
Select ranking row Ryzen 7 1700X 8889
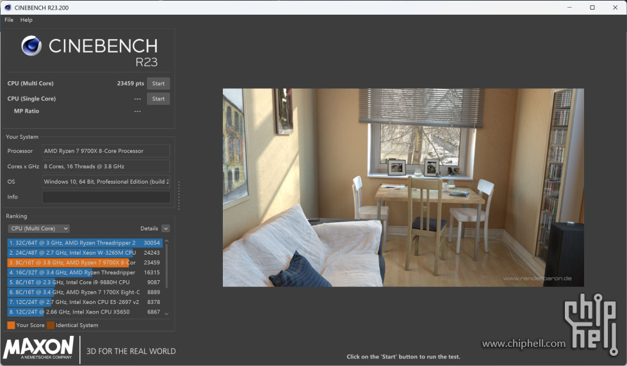(x=85, y=292)
